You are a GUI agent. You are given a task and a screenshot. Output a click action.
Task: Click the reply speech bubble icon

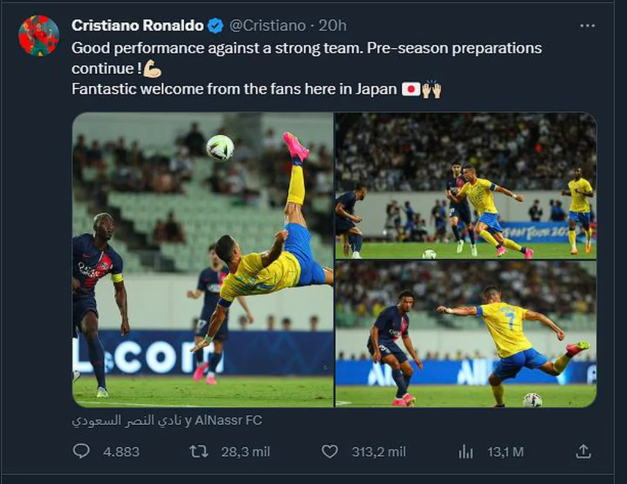click(81, 452)
